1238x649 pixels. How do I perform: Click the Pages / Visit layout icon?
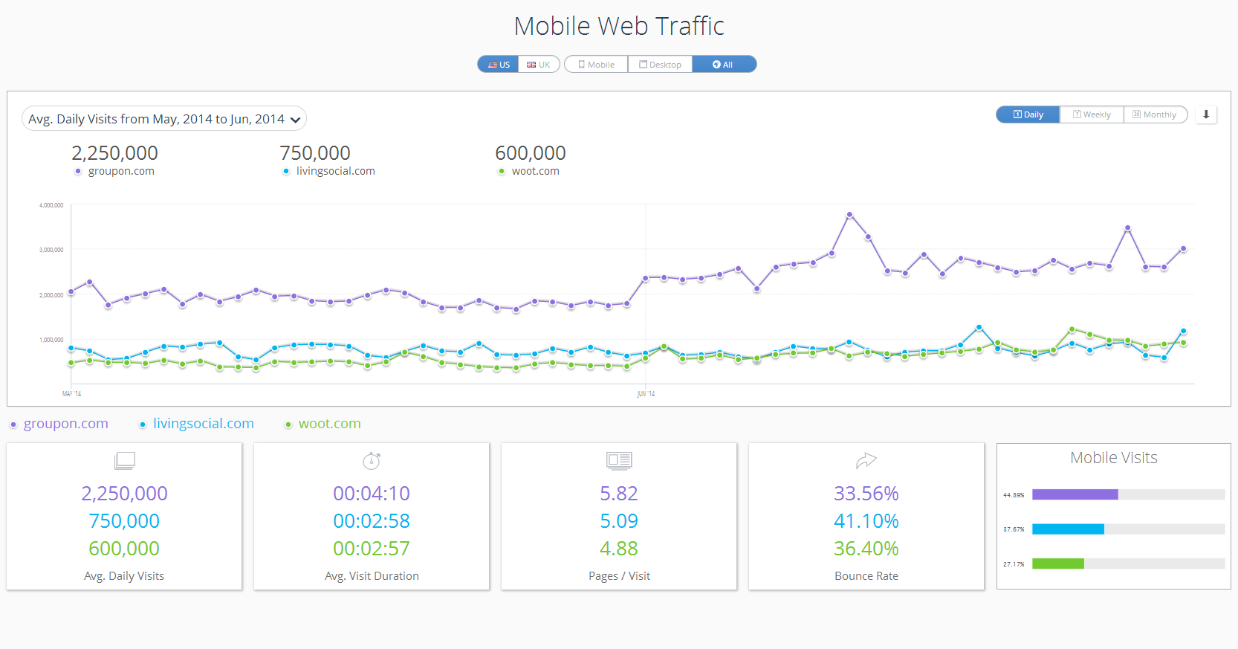[619, 461]
